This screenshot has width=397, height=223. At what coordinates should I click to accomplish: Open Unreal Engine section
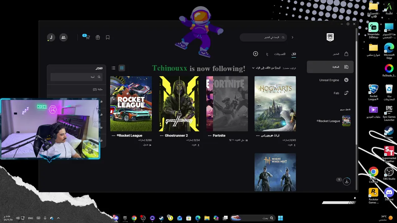(x=330, y=80)
